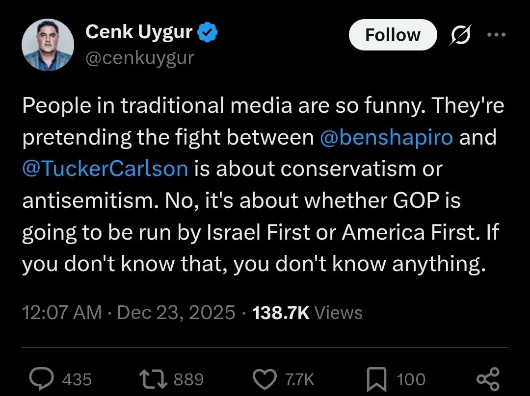530x396 pixels.
Task: Click the Cenk Uygur display name
Action: click(x=139, y=32)
